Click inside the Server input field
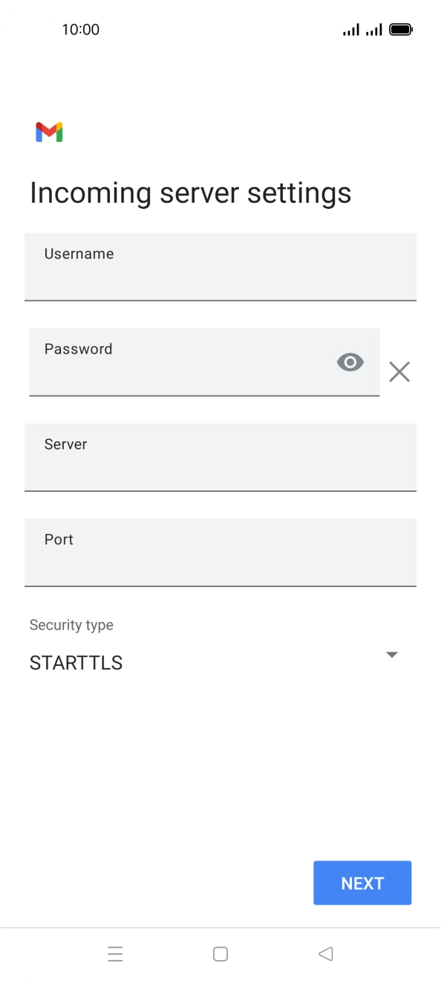This screenshot has height=981, width=441. tap(220, 457)
